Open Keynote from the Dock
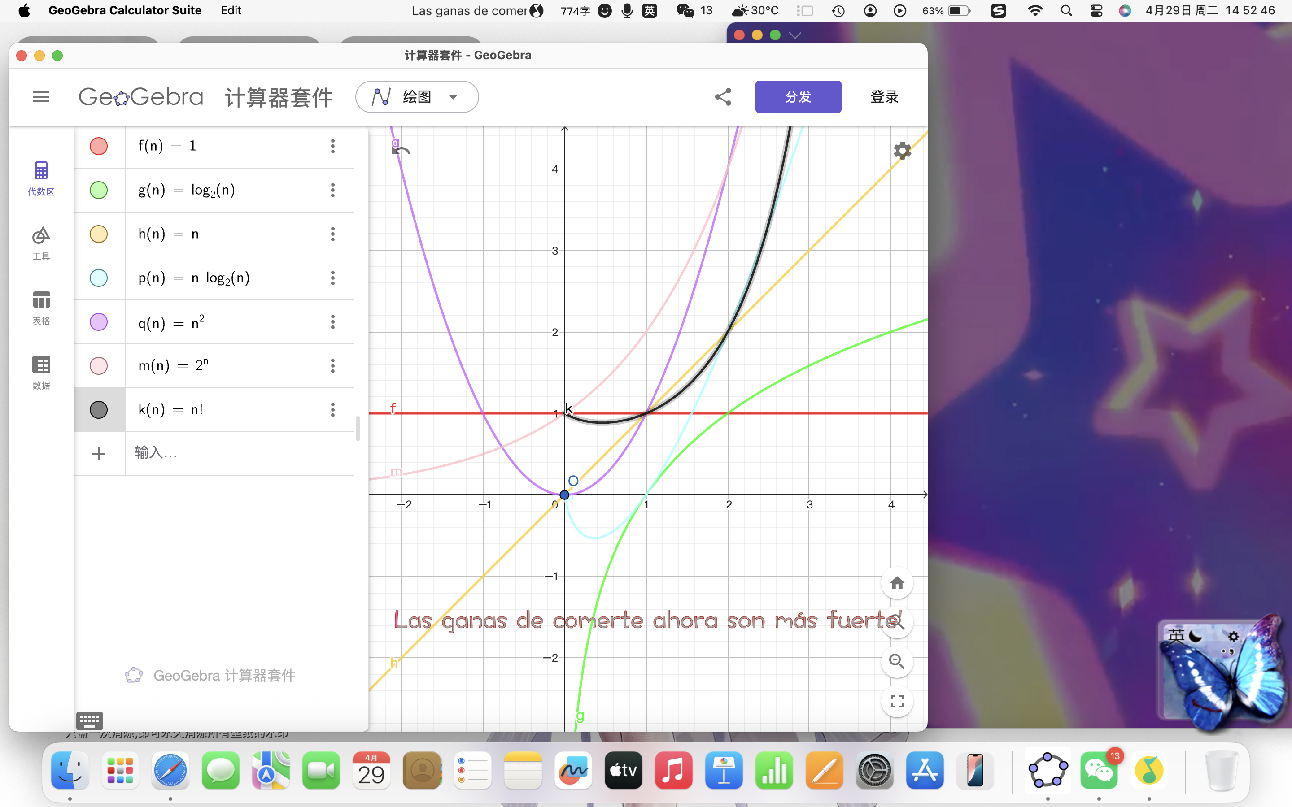Image resolution: width=1292 pixels, height=807 pixels. click(724, 770)
